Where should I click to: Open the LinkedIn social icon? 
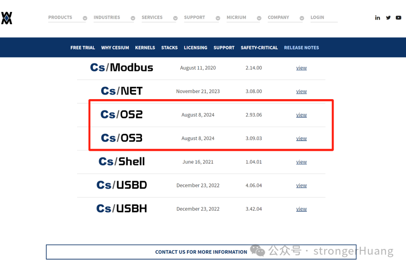coord(377,18)
